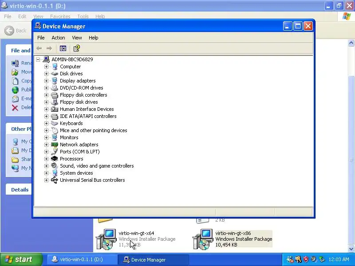Image resolution: width=355 pixels, height=266 pixels.
Task: Select the Human Interface Devices label
Action: click(x=87, y=109)
